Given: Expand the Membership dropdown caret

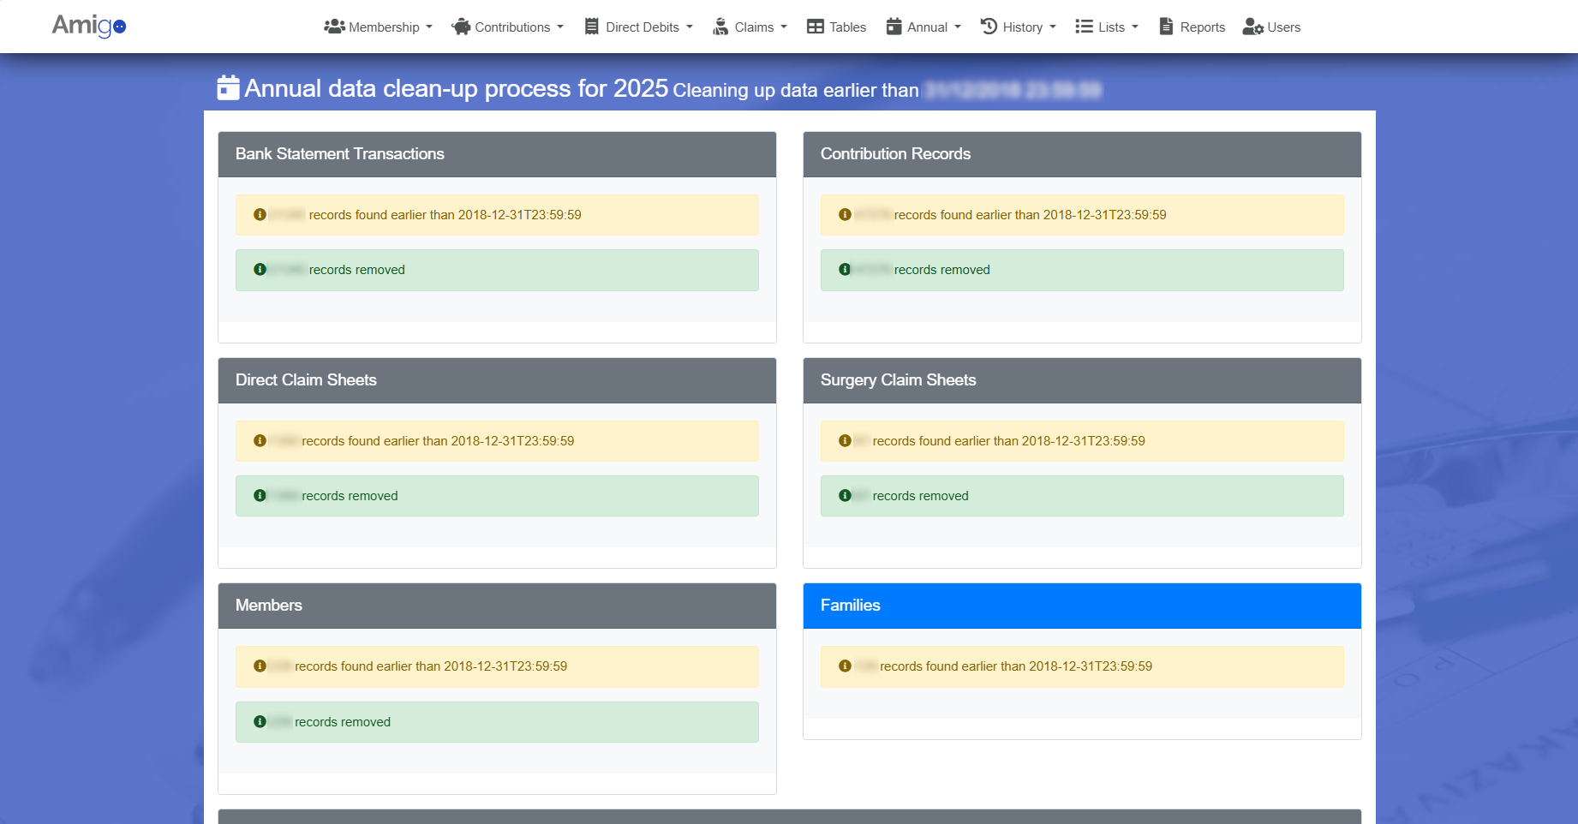Looking at the screenshot, I should 429,27.
